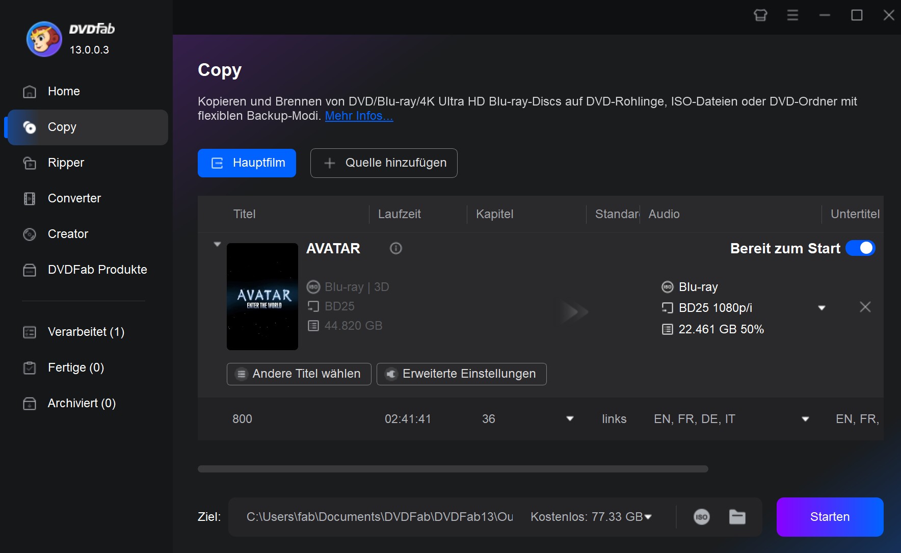Click the Laufzeit column header
Viewport: 901px width, 553px height.
(x=400, y=214)
